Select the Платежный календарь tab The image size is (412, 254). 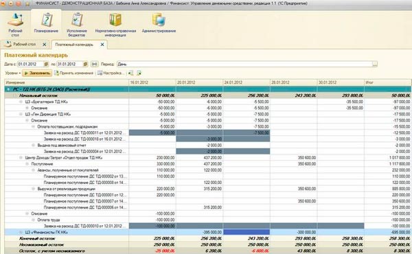(x=74, y=45)
